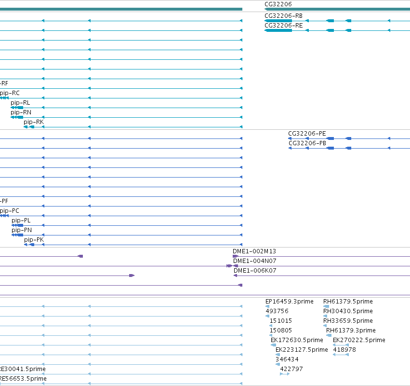Screen dimensions: 410x386
Task: Select the EK270222.5prime EST label
Action: tap(359, 340)
